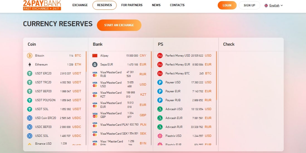This screenshot has height=153, width=306.
Task: Click the Perfect Money USD icon
Action: coord(160,56)
